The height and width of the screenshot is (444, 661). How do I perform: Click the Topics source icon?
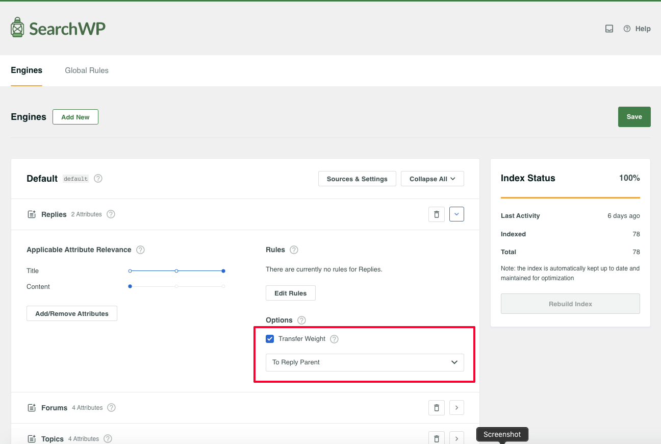[32, 439]
